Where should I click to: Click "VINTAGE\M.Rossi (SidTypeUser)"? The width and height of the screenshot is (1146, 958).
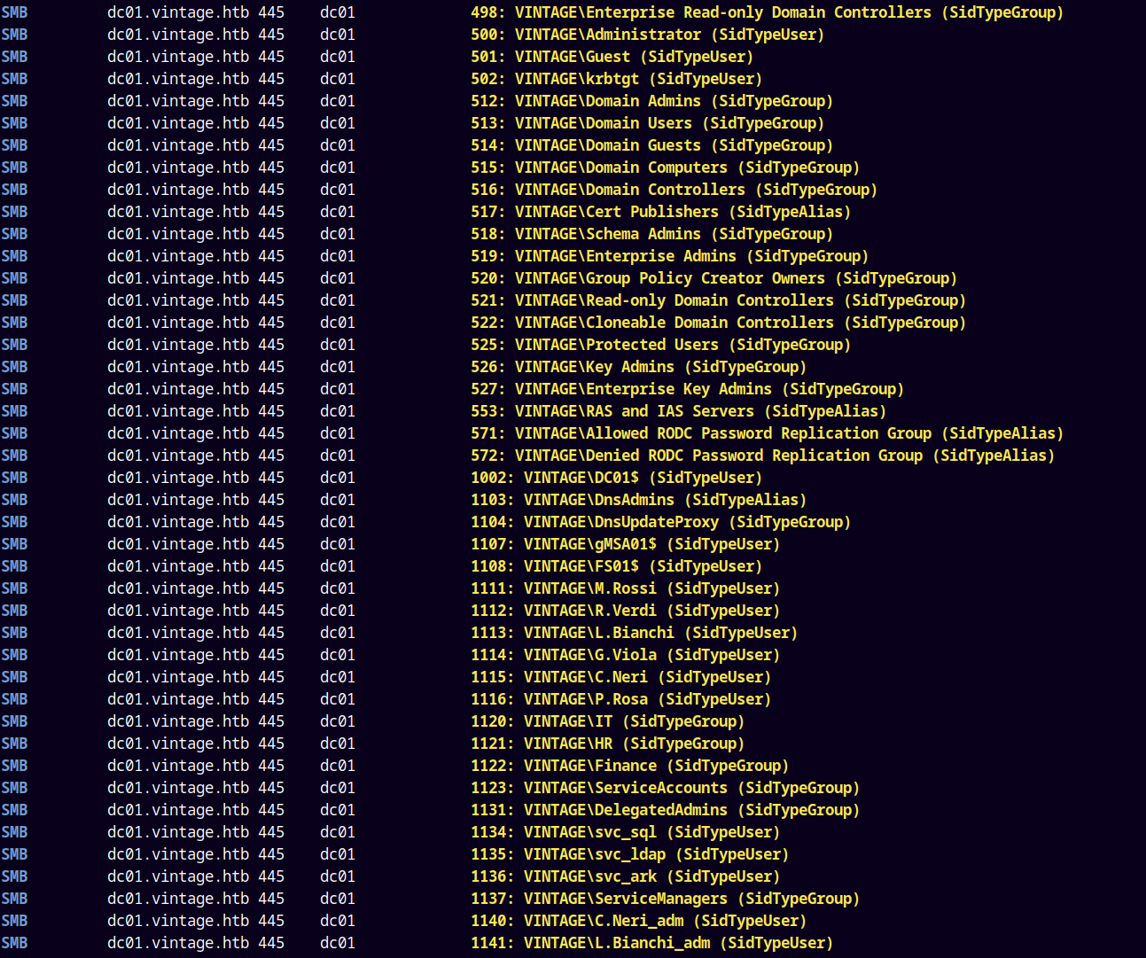click(652, 588)
